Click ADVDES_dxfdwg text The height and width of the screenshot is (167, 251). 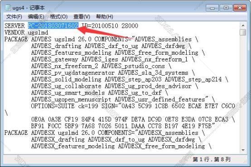[163, 46]
